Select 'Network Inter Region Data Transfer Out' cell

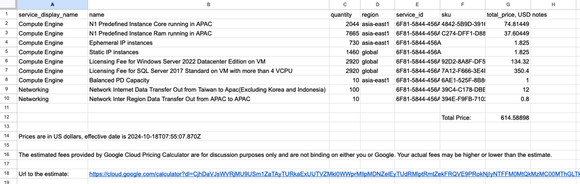click(x=208, y=99)
